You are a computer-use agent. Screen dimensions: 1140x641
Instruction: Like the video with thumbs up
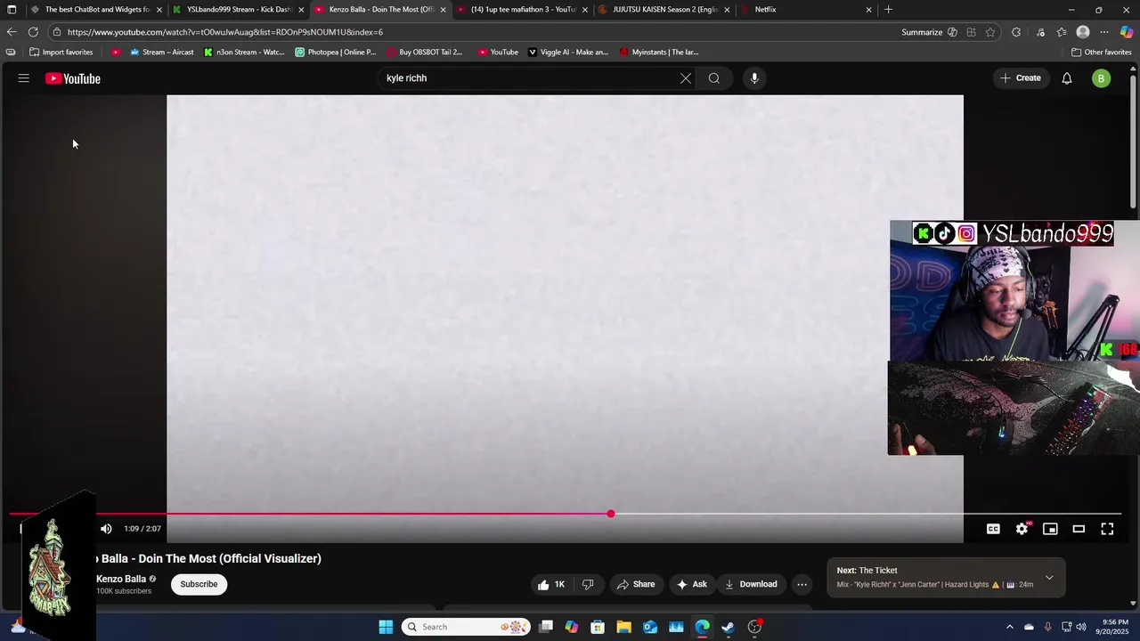pos(551,584)
